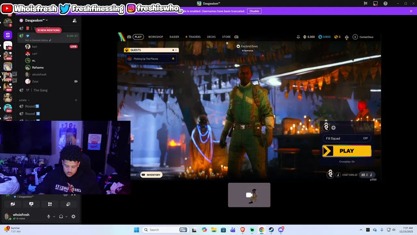
Task: Add channel to edate category plus
Action: click(76, 100)
